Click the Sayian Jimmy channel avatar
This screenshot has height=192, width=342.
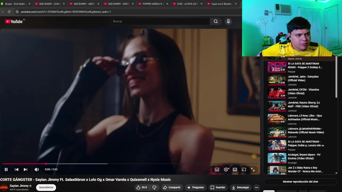tap(4, 188)
